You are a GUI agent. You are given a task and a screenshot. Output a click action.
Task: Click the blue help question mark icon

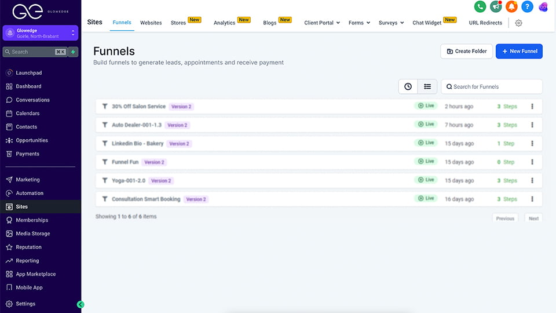click(526, 6)
